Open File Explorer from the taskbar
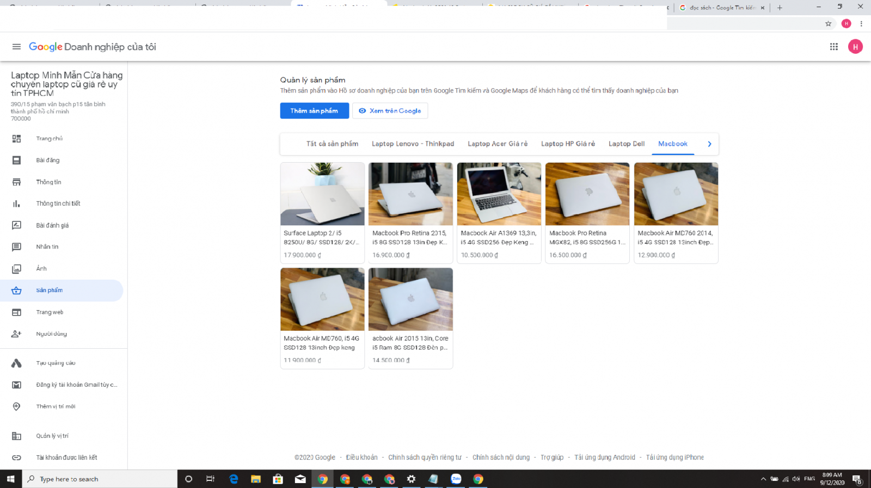The width and height of the screenshot is (871, 488). (x=255, y=479)
